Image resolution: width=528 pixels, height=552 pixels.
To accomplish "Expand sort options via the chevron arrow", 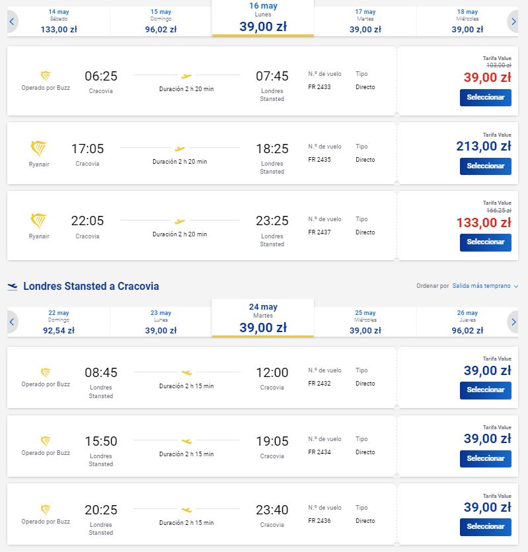I will [515, 287].
